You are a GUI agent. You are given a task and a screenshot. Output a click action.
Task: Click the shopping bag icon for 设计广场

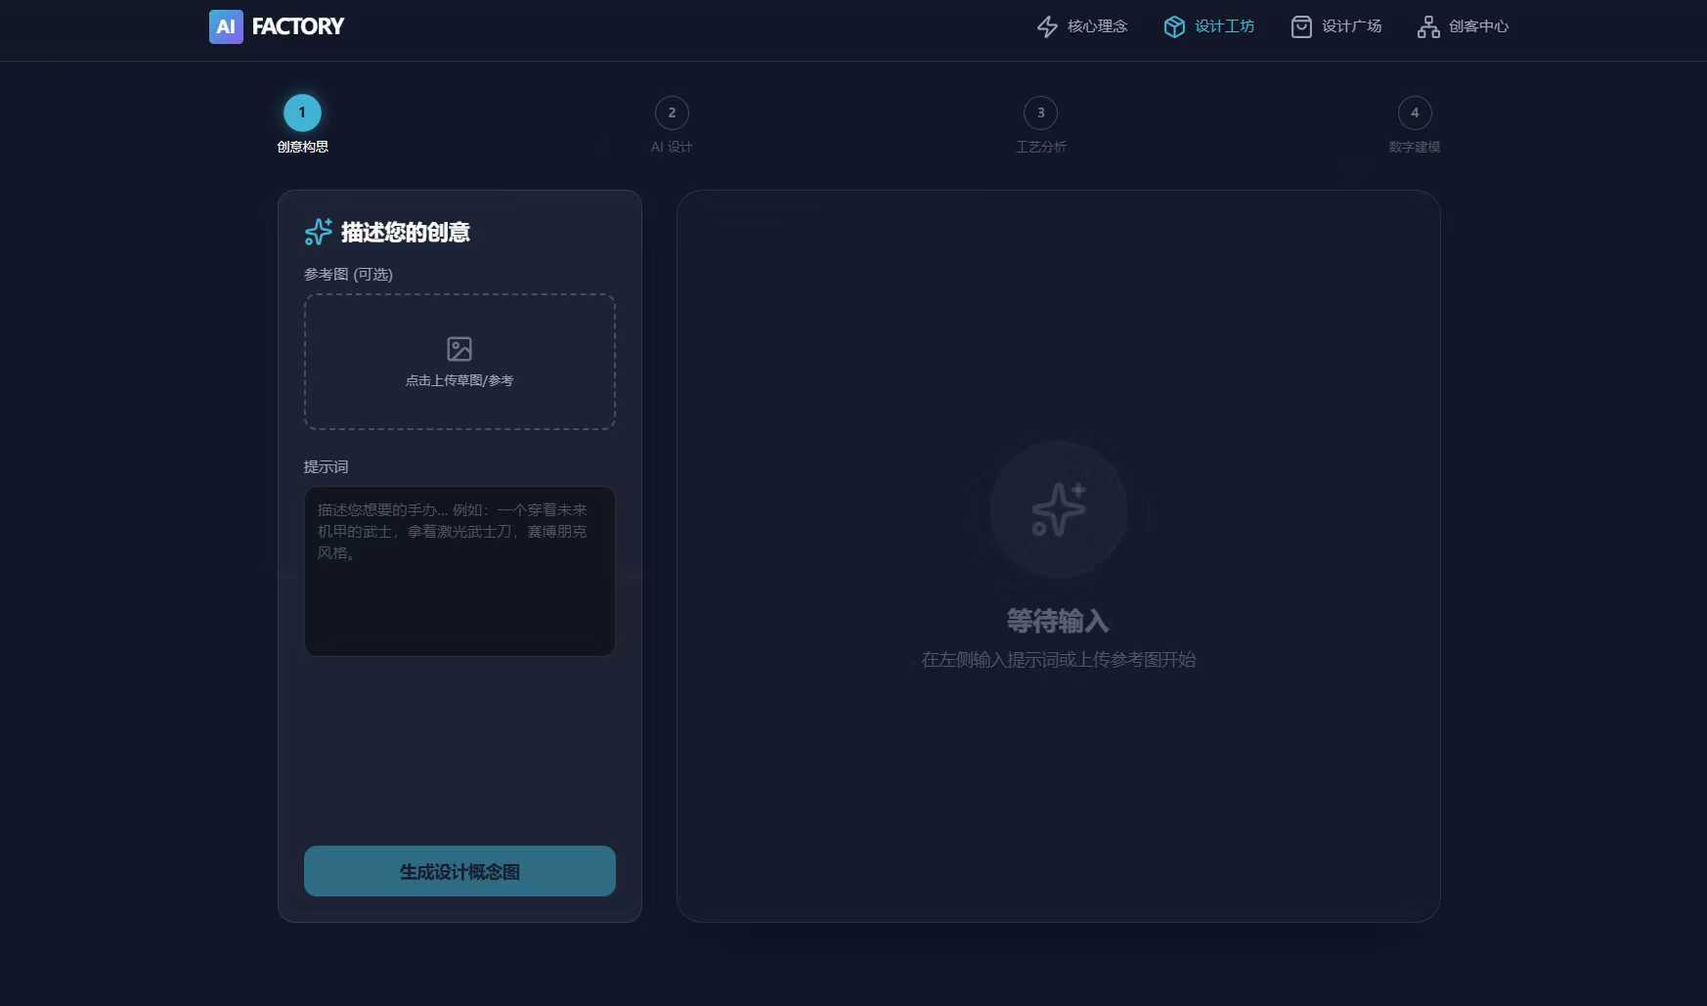click(1301, 26)
